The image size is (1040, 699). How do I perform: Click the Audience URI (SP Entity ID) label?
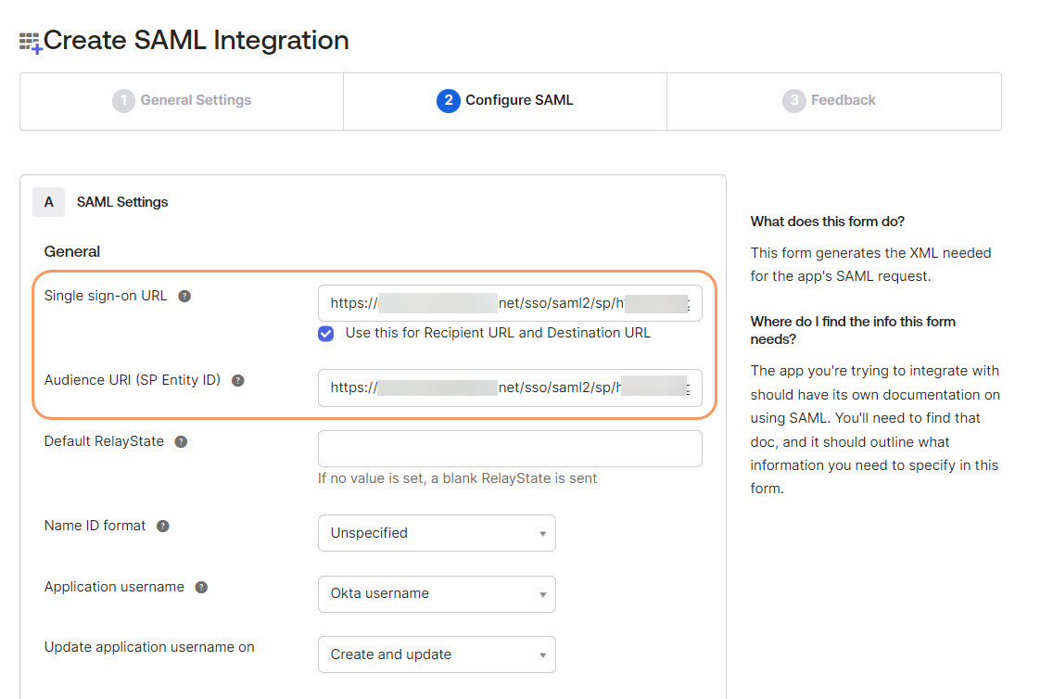click(132, 380)
